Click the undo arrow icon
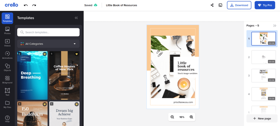This screenshot has width=280, height=126. 26,5
